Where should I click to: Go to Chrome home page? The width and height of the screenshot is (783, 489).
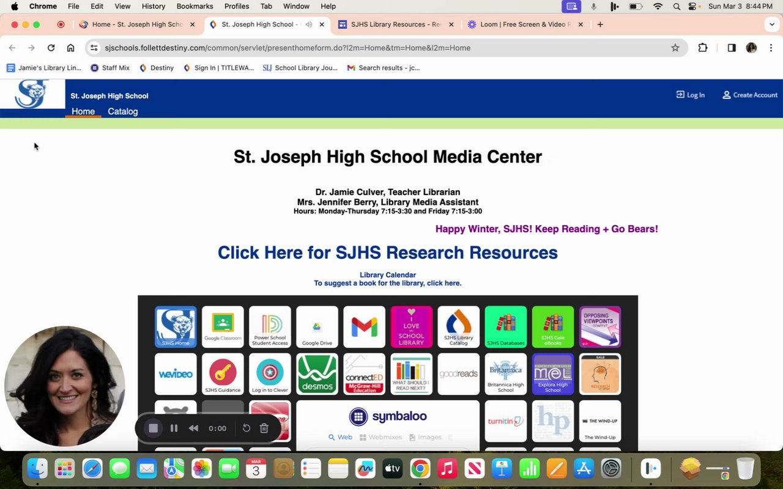coord(71,48)
